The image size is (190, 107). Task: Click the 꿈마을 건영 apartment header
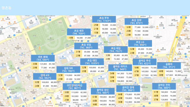pyautogui.click(x=164, y=86)
